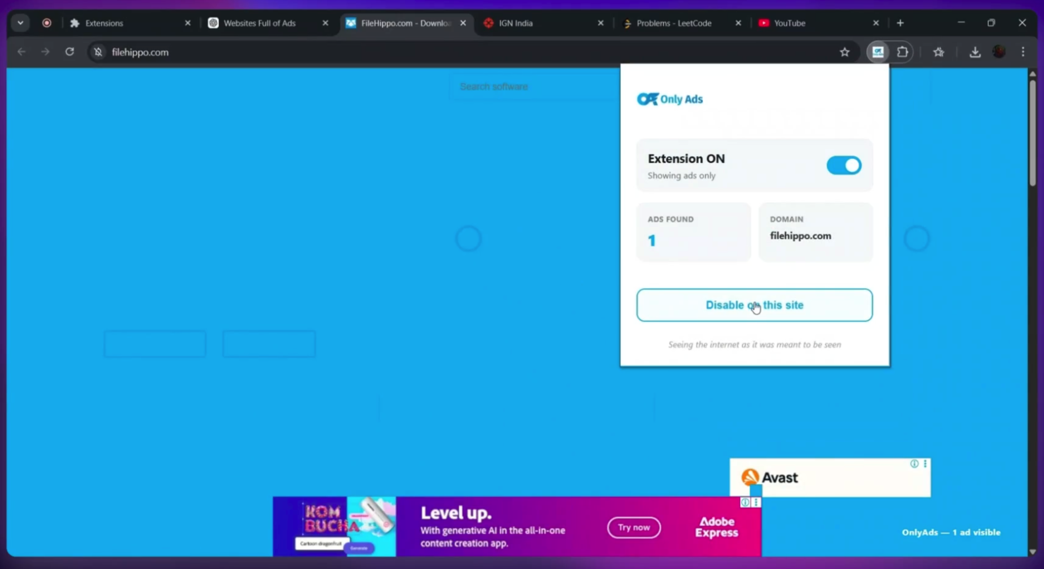Open the Downloads icon in toolbar

click(975, 52)
